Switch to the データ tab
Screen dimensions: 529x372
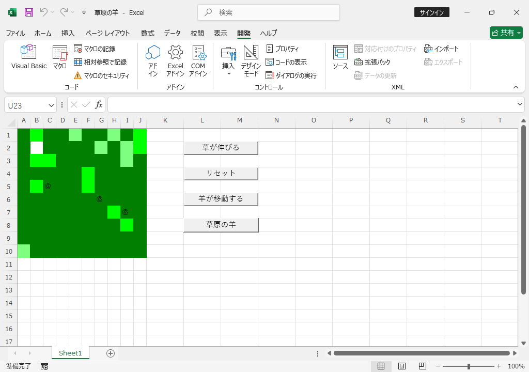[173, 33]
